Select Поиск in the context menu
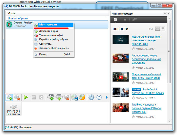Screen dimensions: 177x135 [x=54, y=55]
